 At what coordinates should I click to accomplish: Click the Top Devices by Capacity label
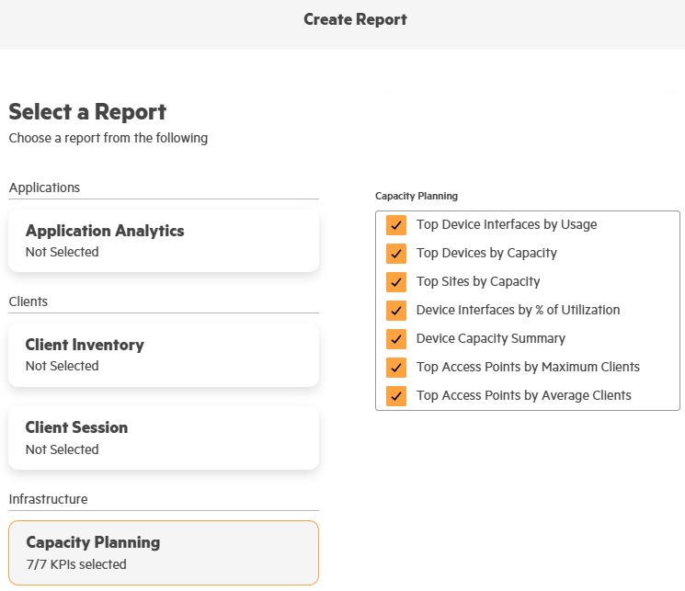486,254
